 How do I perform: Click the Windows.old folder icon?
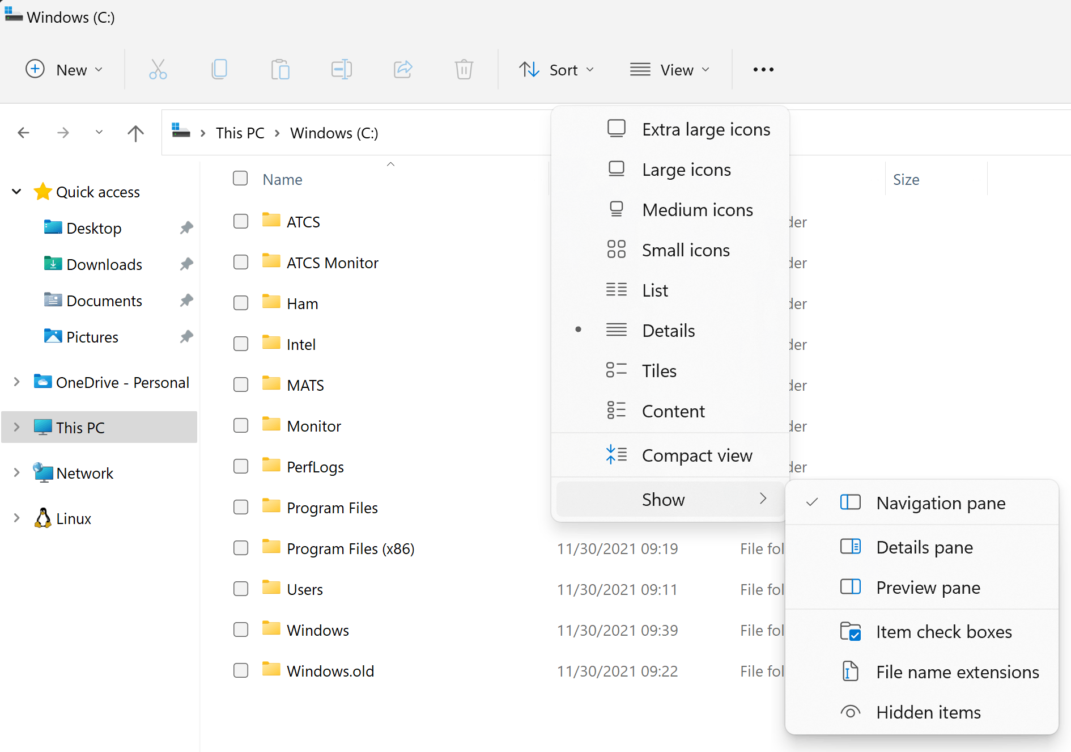pyautogui.click(x=271, y=669)
